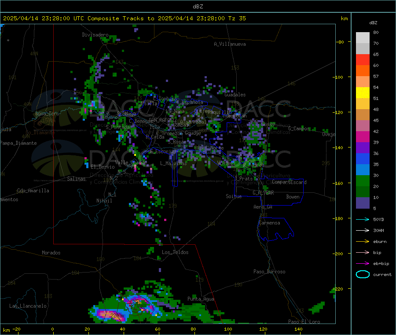Click the '0' tick on bottom axis
Screen dimensions: 396x335
click(x=52, y=329)
